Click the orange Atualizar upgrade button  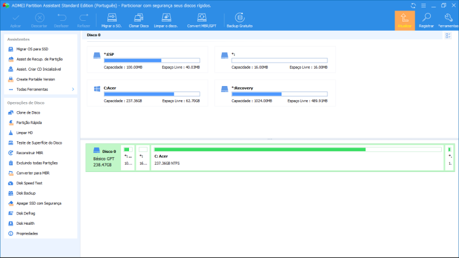(x=404, y=21)
